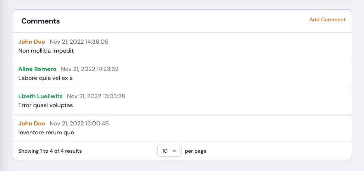The width and height of the screenshot is (364, 171).
Task: Click the word Comment in Add Comment
Action: [333, 19]
